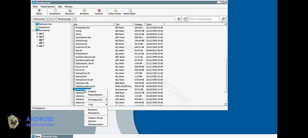
Task: Expand drive C: in the tree
Action: [37, 34]
